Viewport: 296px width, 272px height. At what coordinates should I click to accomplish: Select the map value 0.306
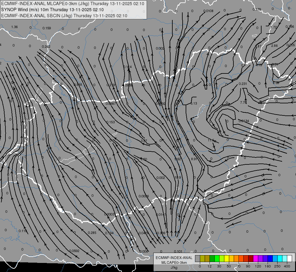pos(161,233)
